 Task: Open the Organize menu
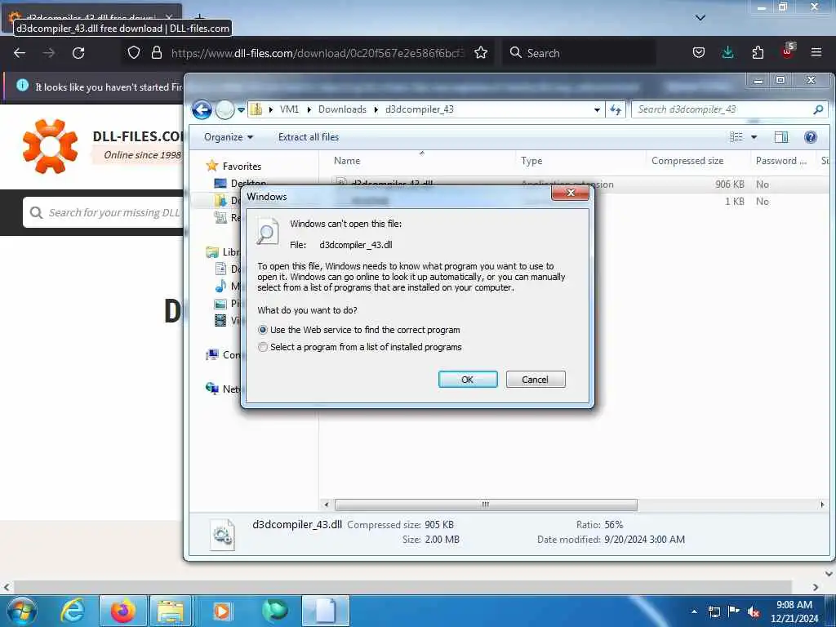pyautogui.click(x=229, y=137)
